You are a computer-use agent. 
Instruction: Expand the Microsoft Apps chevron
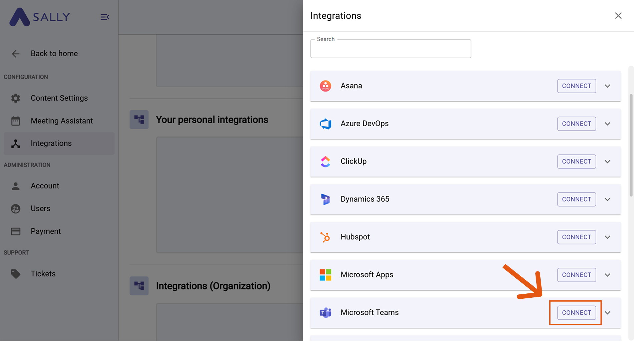pos(608,275)
